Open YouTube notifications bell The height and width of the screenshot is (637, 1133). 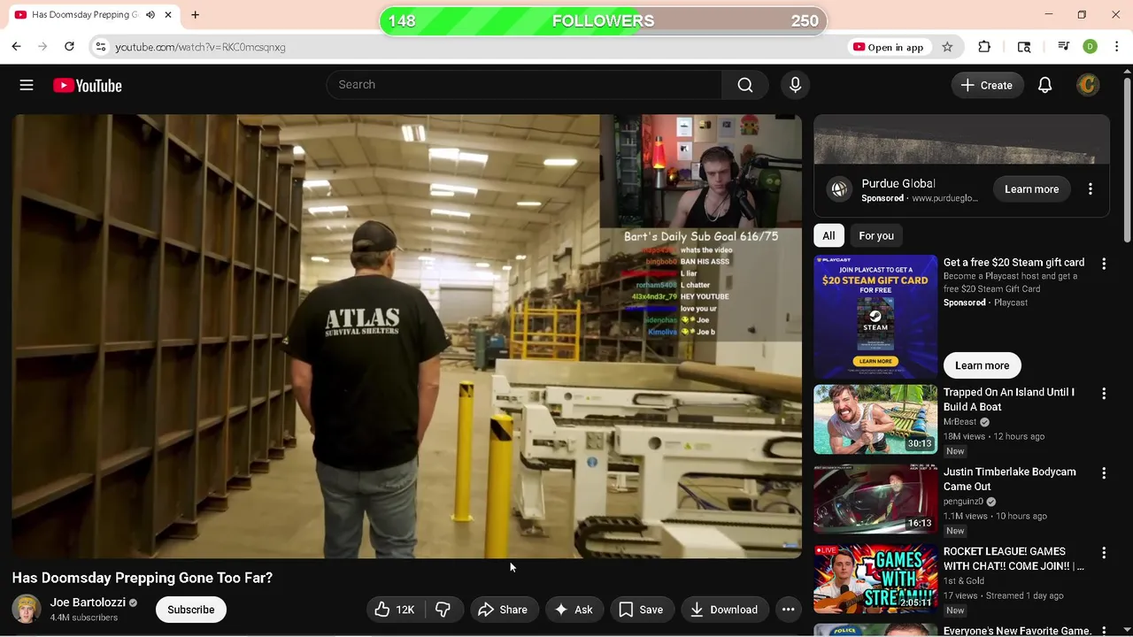coord(1044,85)
